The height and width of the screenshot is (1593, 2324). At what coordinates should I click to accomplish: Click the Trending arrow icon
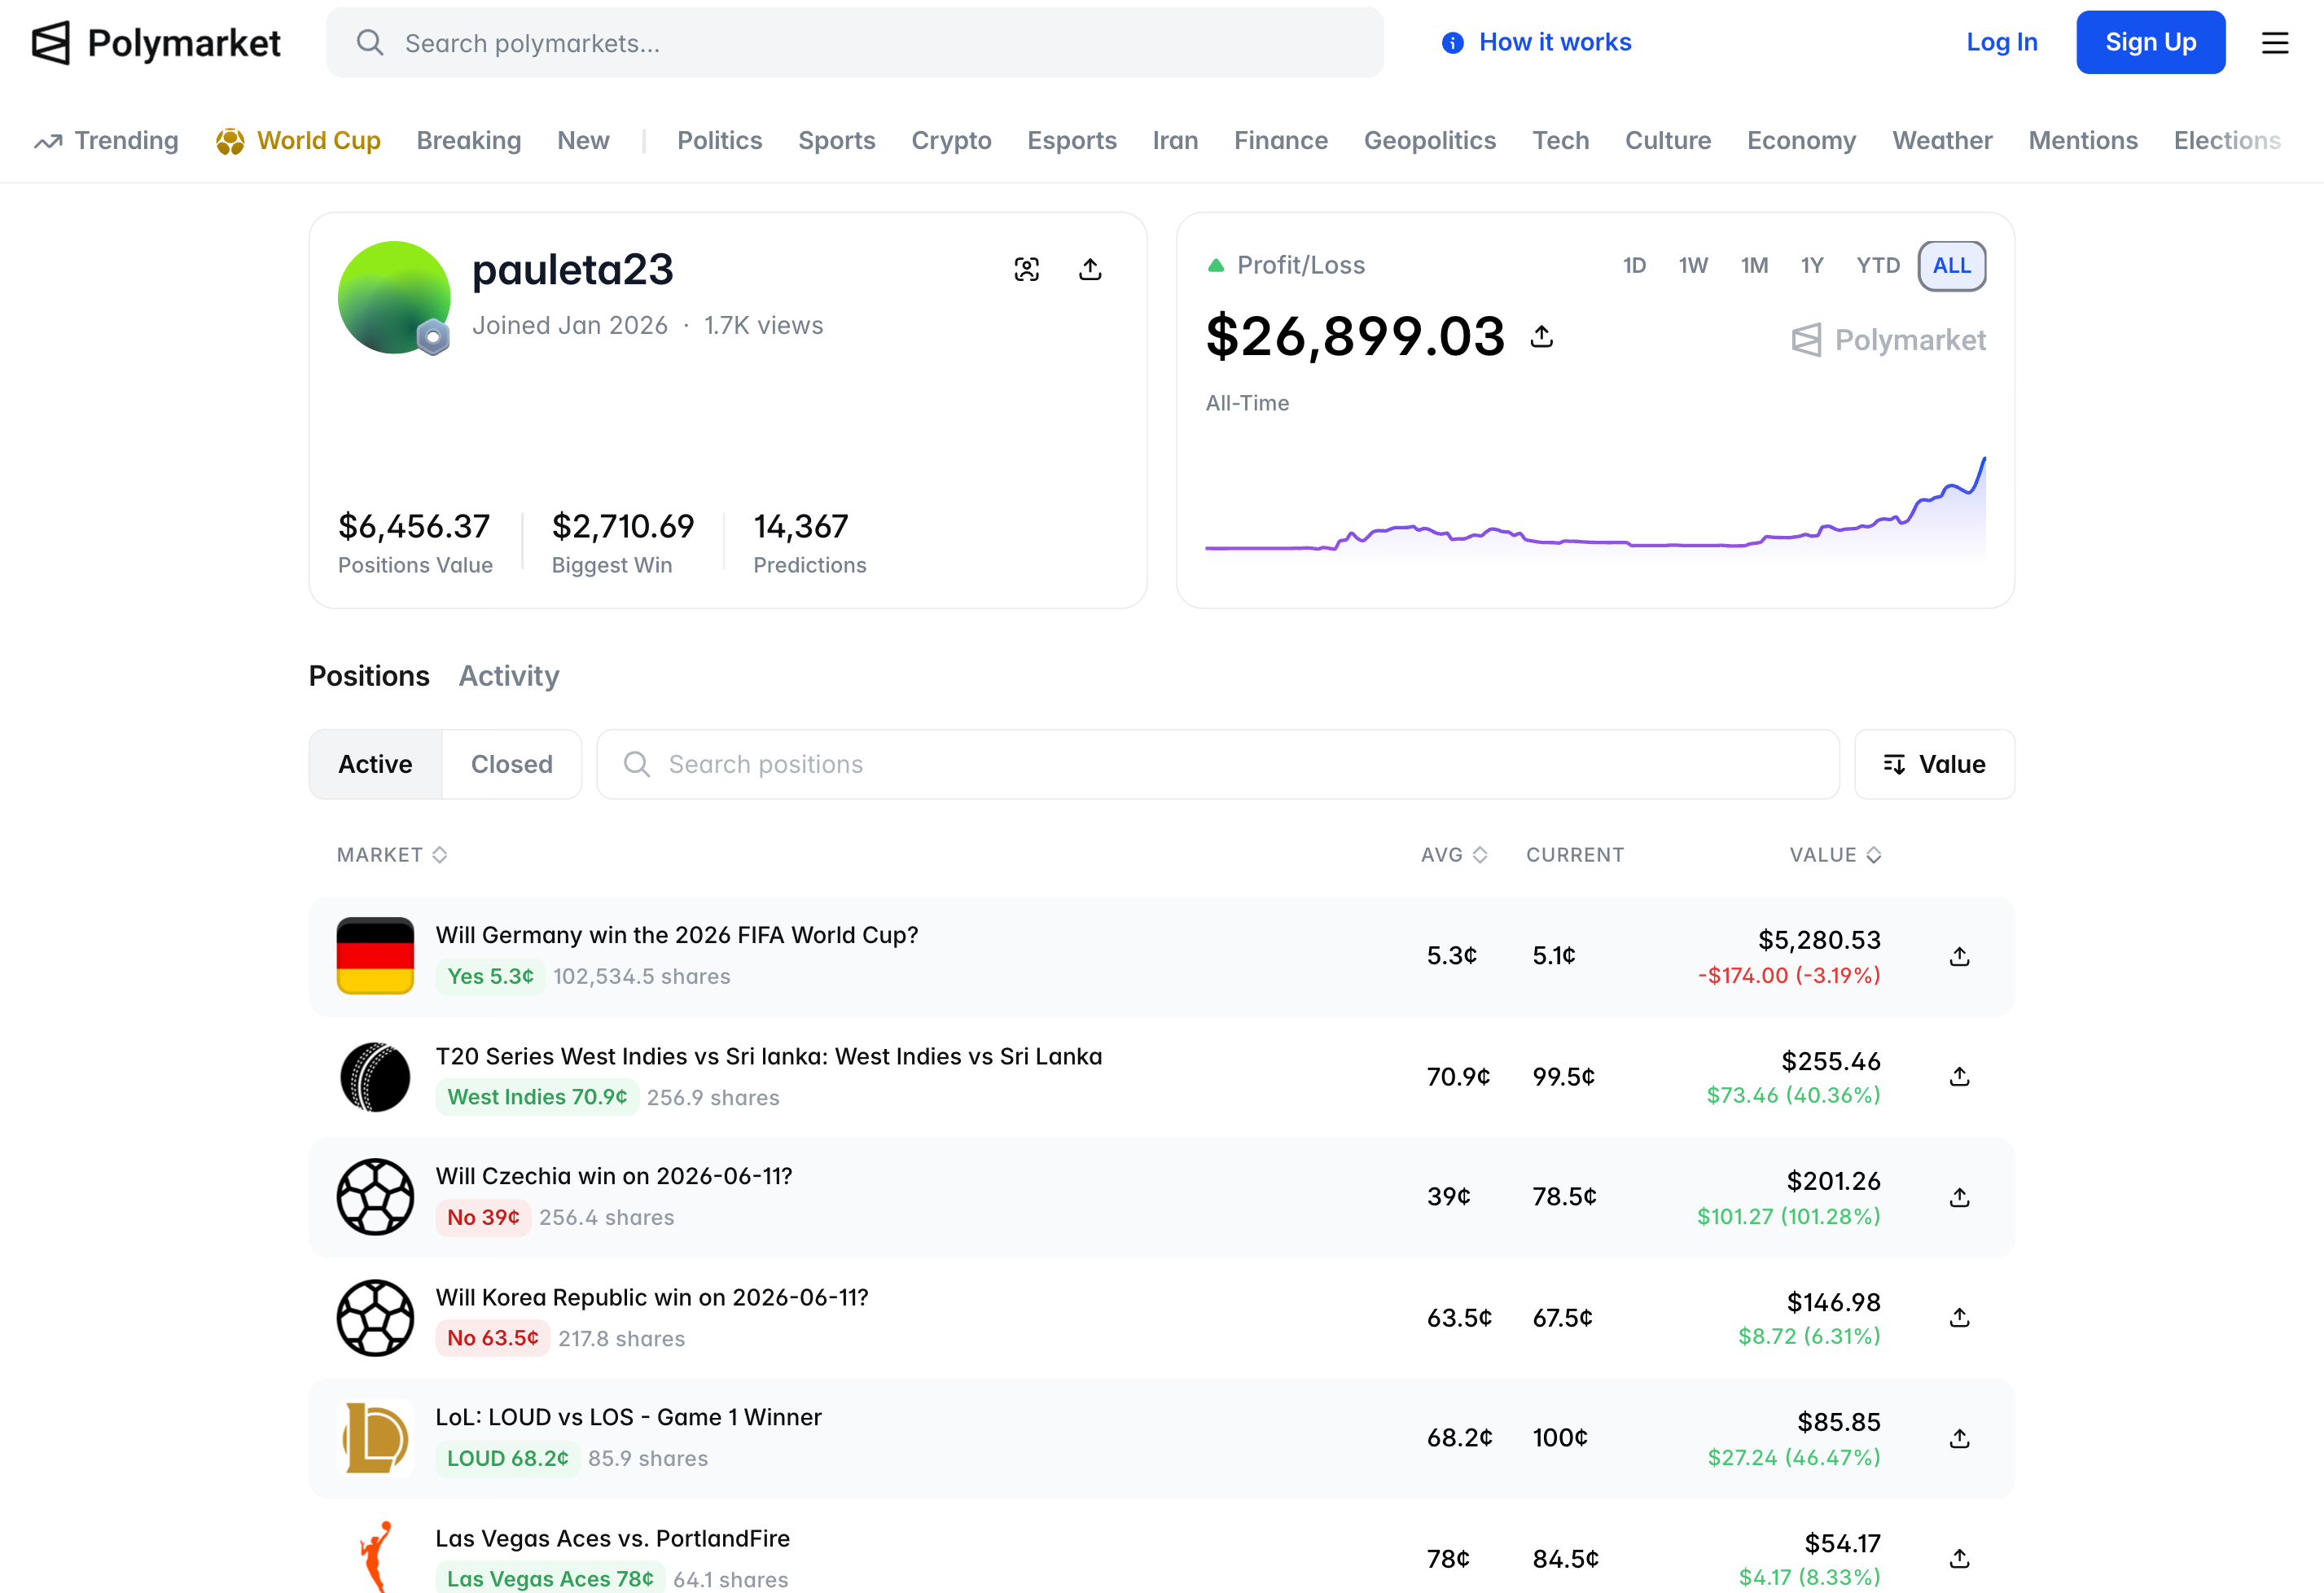point(48,141)
